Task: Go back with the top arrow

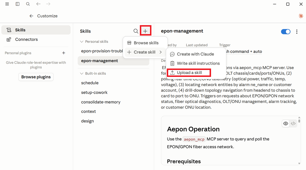Action: (38, 4)
